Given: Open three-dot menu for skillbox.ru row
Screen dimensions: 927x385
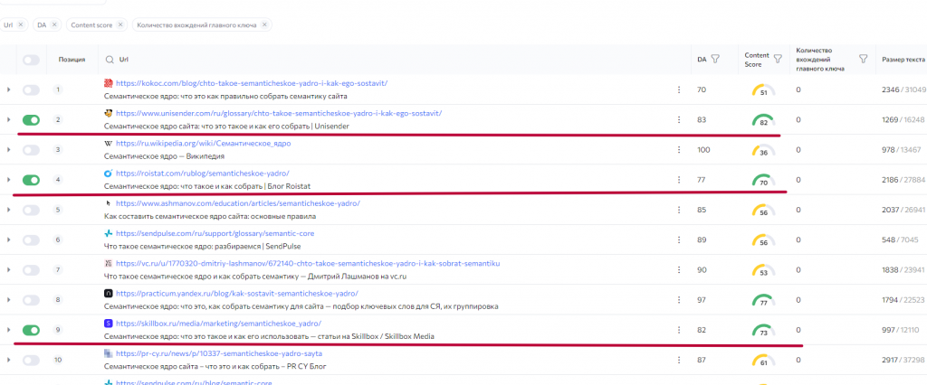Looking at the screenshot, I should pyautogui.click(x=678, y=330).
